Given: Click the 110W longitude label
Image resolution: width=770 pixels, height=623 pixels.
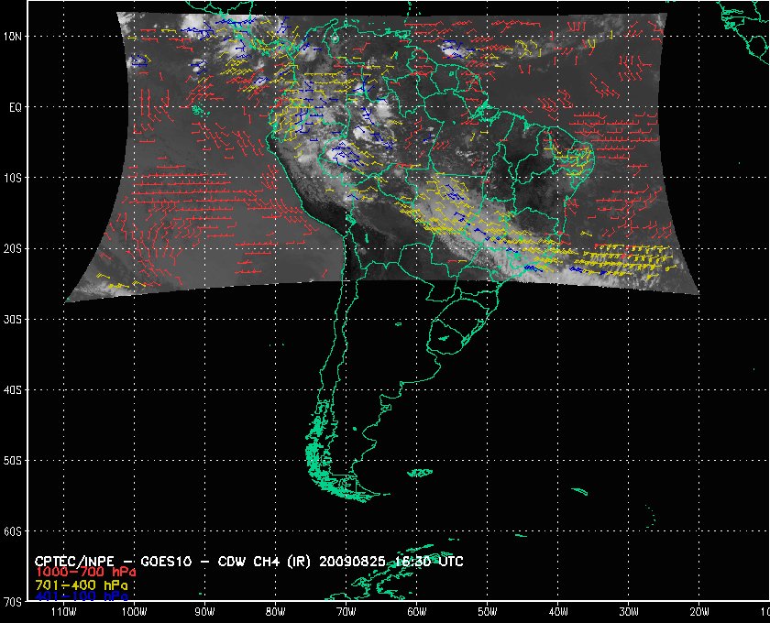Looking at the screenshot, I should [62, 612].
